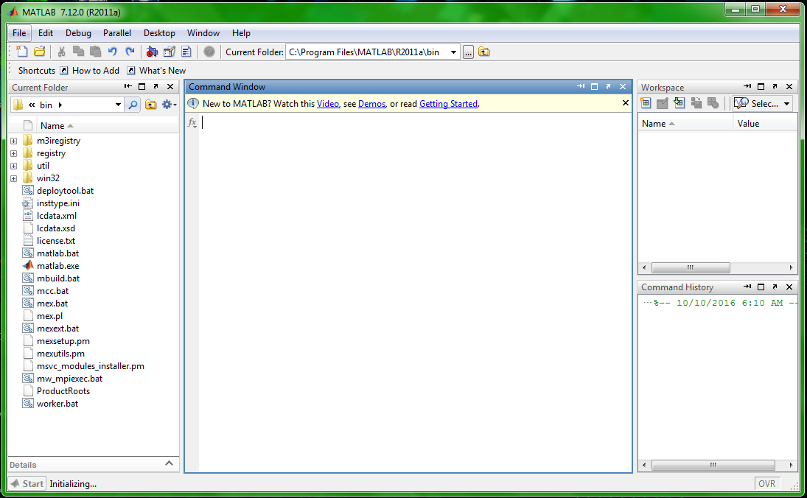The height and width of the screenshot is (498, 807).
Task: Select license.txt in the file list
Action: (55, 241)
